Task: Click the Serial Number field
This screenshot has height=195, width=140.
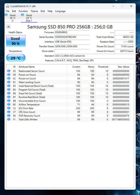Action: point(72,37)
